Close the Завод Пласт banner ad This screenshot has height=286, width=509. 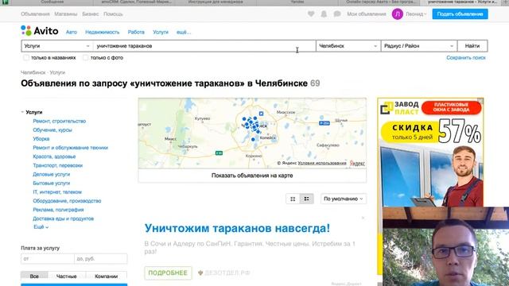(480, 101)
